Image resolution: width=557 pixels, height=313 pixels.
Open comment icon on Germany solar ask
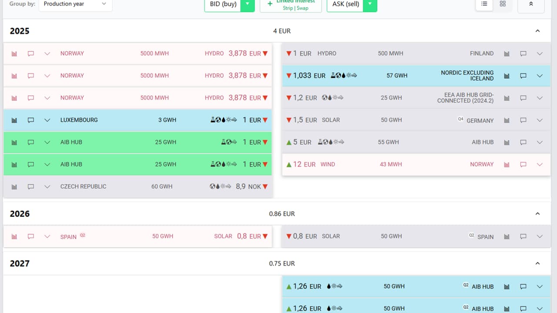coord(523,120)
